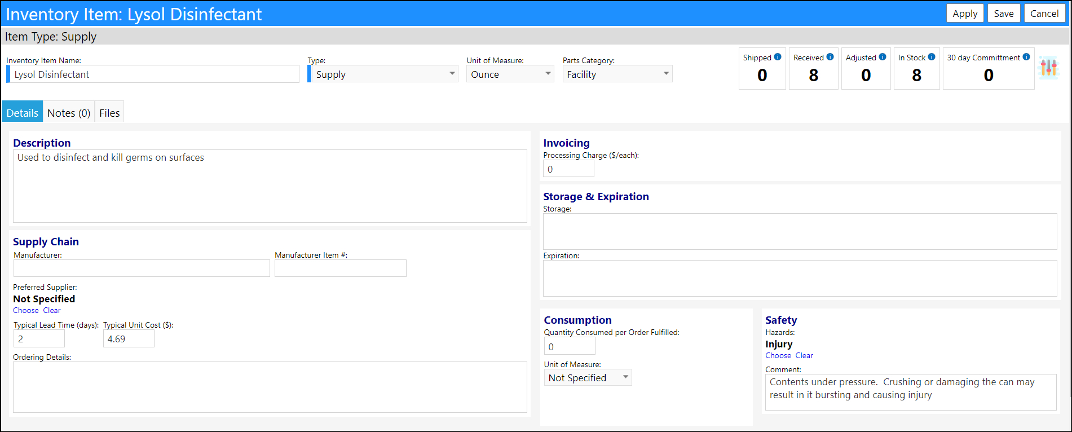Click the Expiration text area
Screen dimensions: 1072x432
pyautogui.click(x=800, y=278)
